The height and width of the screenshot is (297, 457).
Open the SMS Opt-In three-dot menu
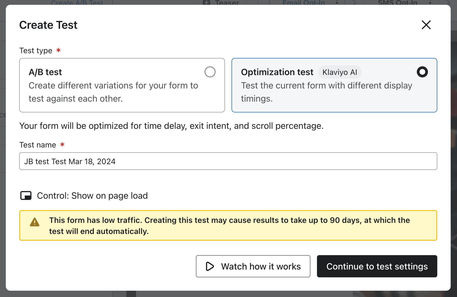pyautogui.click(x=430, y=3)
